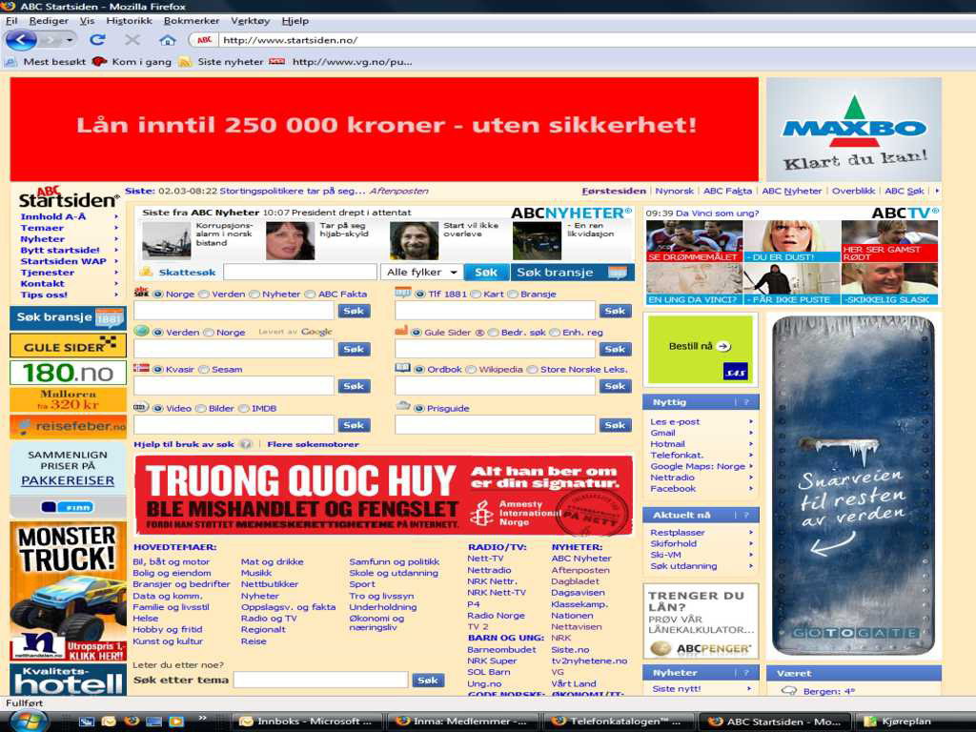Click the arrow after ABC Søk top link

[937, 191]
